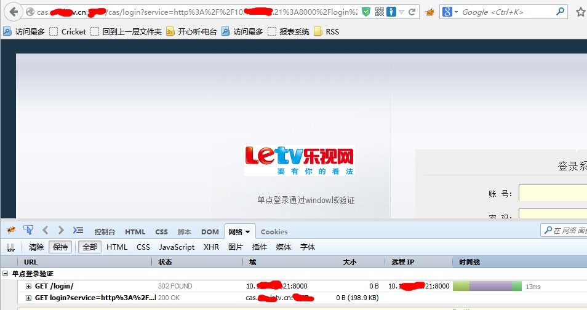The height and width of the screenshot is (310, 587).
Task: Click the Firebug panel forward arrow
Action: 61,230
